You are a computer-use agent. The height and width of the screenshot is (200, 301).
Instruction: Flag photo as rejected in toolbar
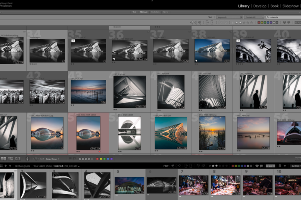[74, 159]
